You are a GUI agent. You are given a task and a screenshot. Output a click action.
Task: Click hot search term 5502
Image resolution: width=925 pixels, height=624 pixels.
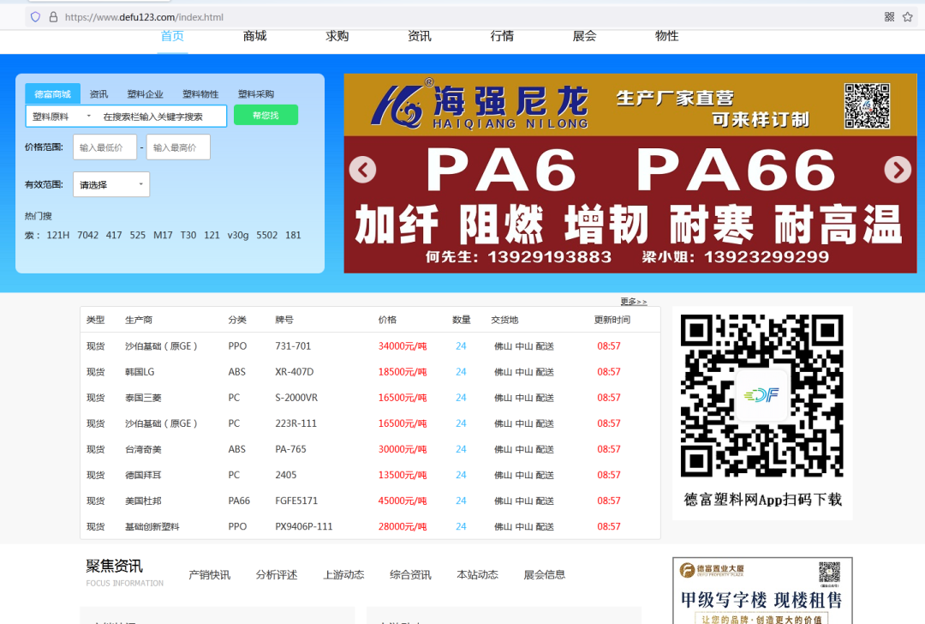(266, 235)
